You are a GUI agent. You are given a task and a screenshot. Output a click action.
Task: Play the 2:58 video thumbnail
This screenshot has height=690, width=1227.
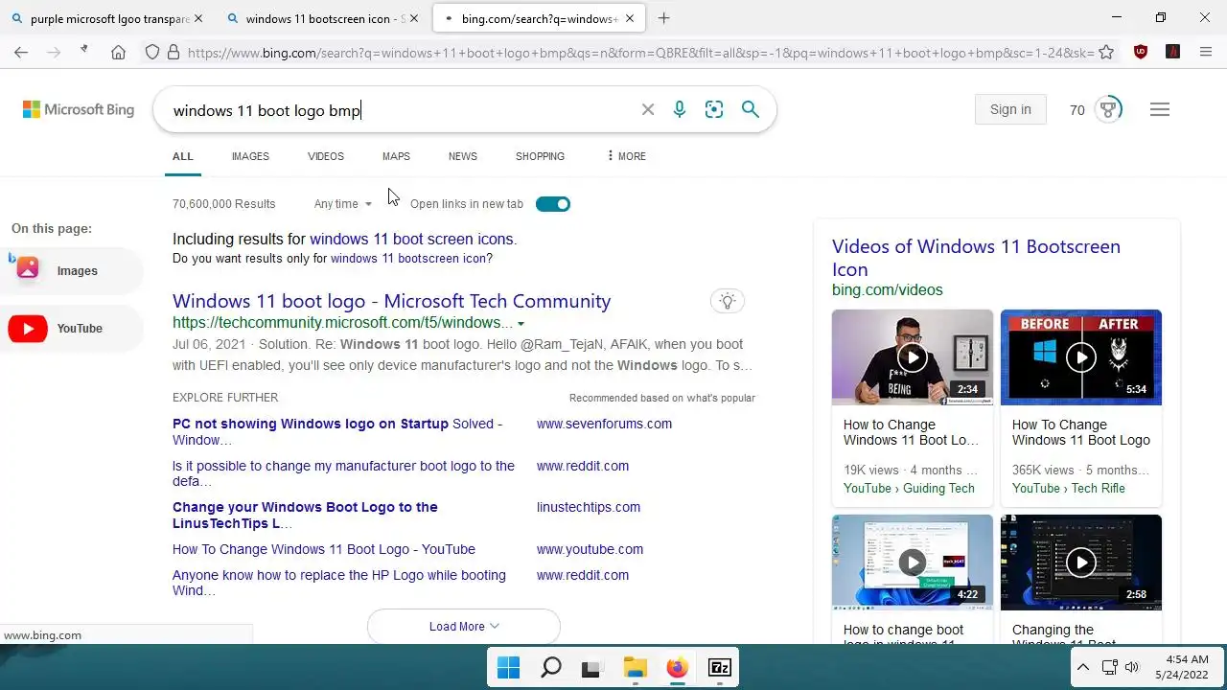pyautogui.click(x=1081, y=562)
